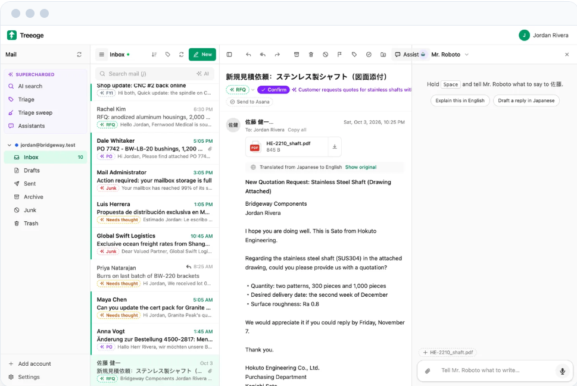577x386 pixels.
Task: Refresh the Mail sidebar
Action: (x=79, y=54)
